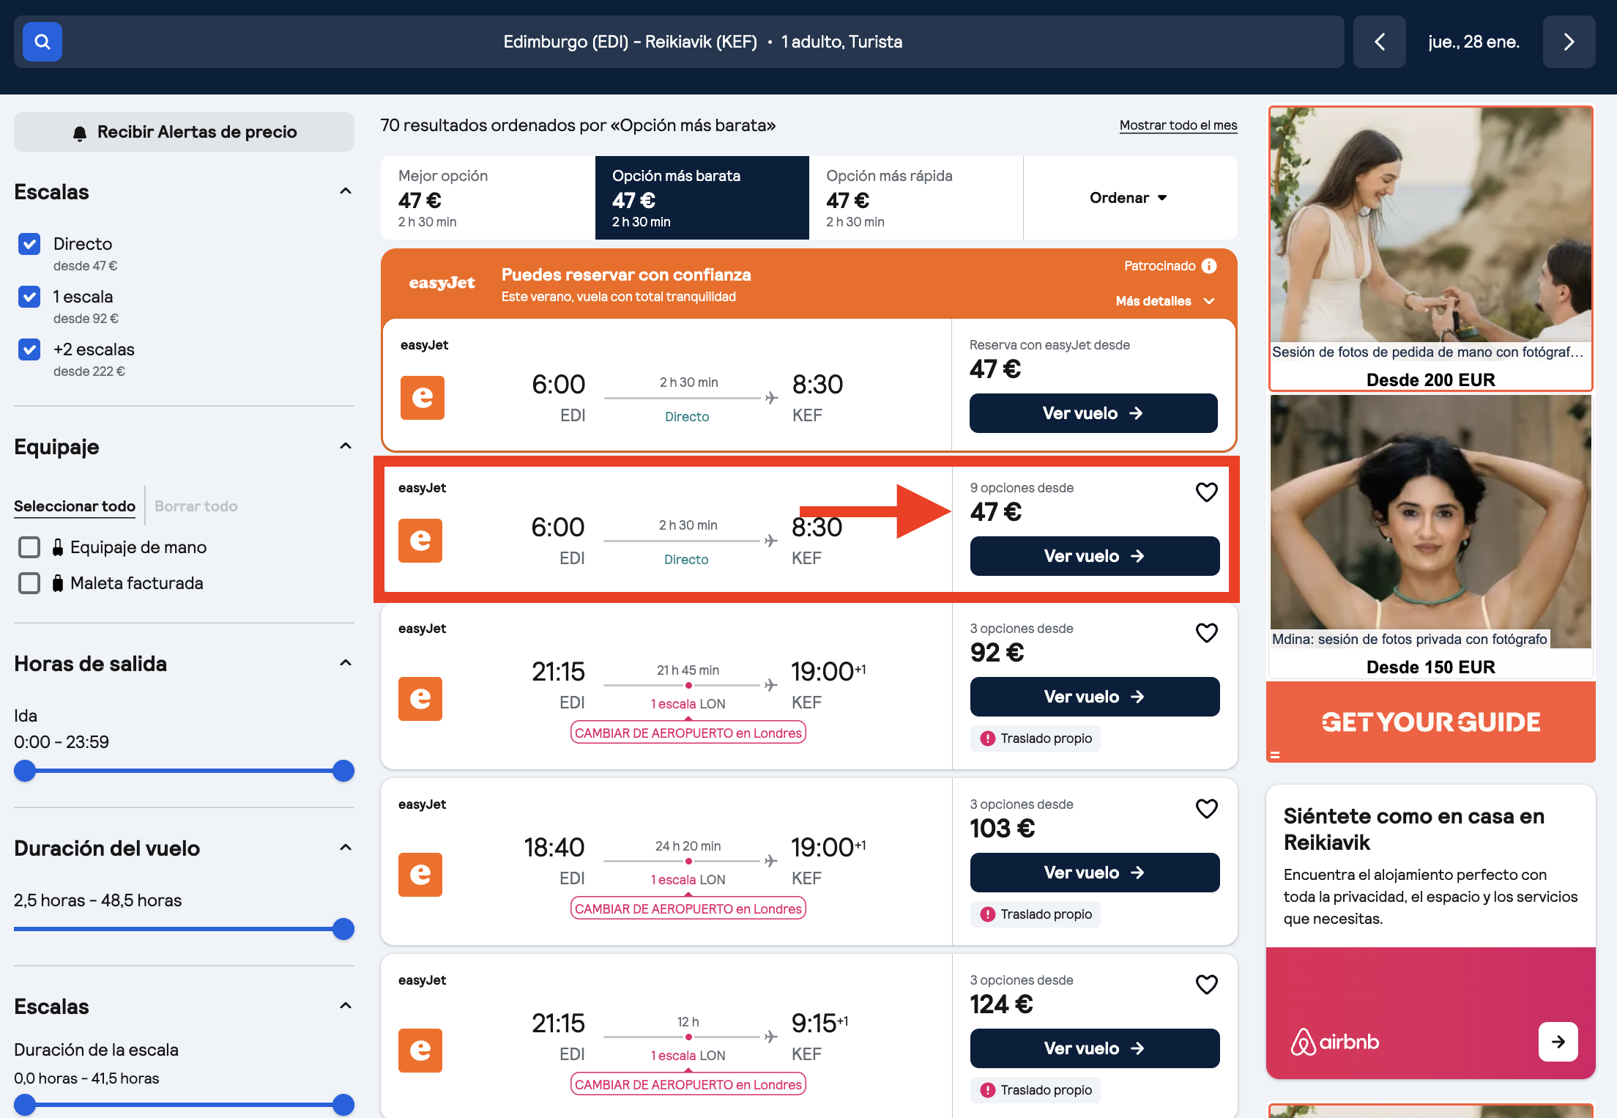The width and height of the screenshot is (1617, 1118).
Task: Collapse the Duración del vuelo section
Action: (346, 848)
